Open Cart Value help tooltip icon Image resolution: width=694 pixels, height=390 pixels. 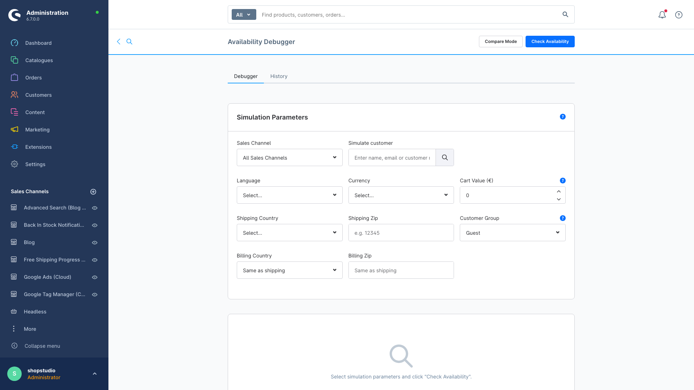tap(563, 181)
